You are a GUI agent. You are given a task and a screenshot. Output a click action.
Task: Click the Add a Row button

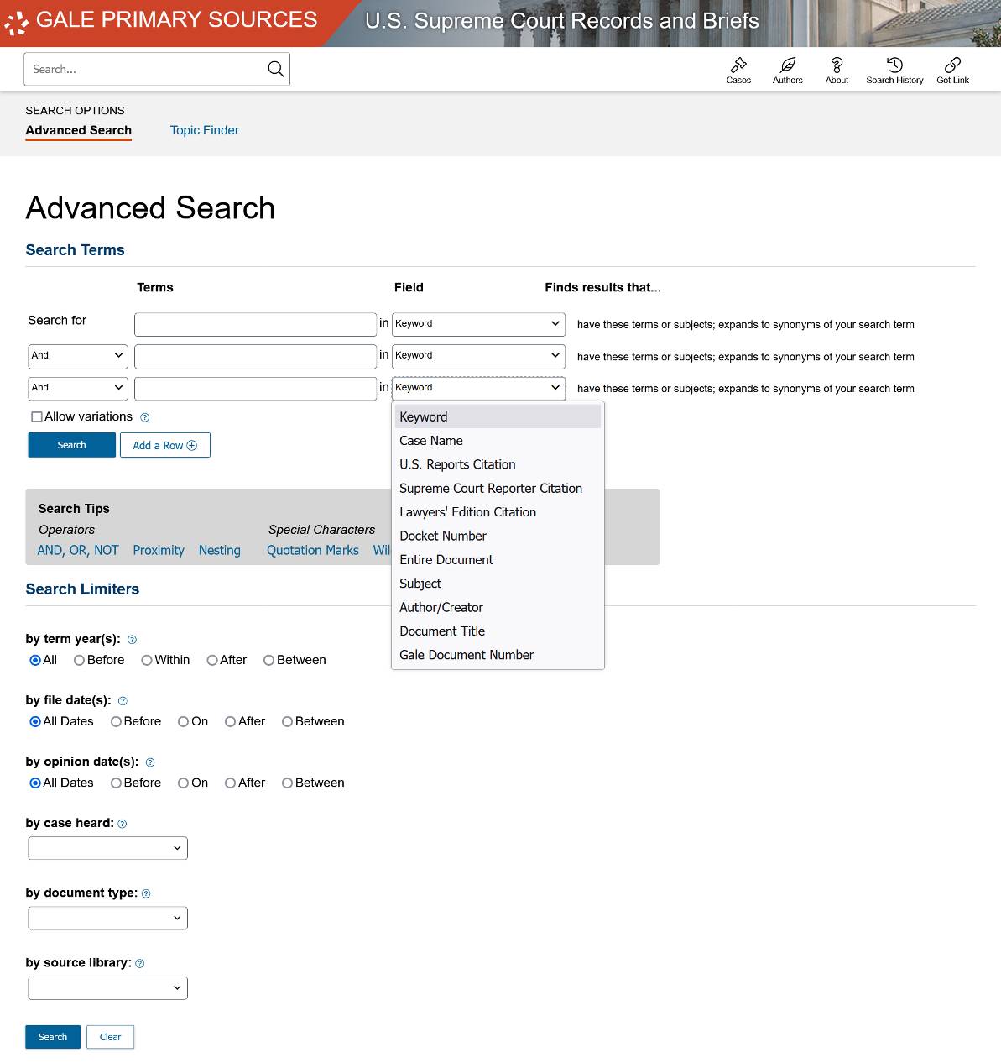(x=165, y=445)
